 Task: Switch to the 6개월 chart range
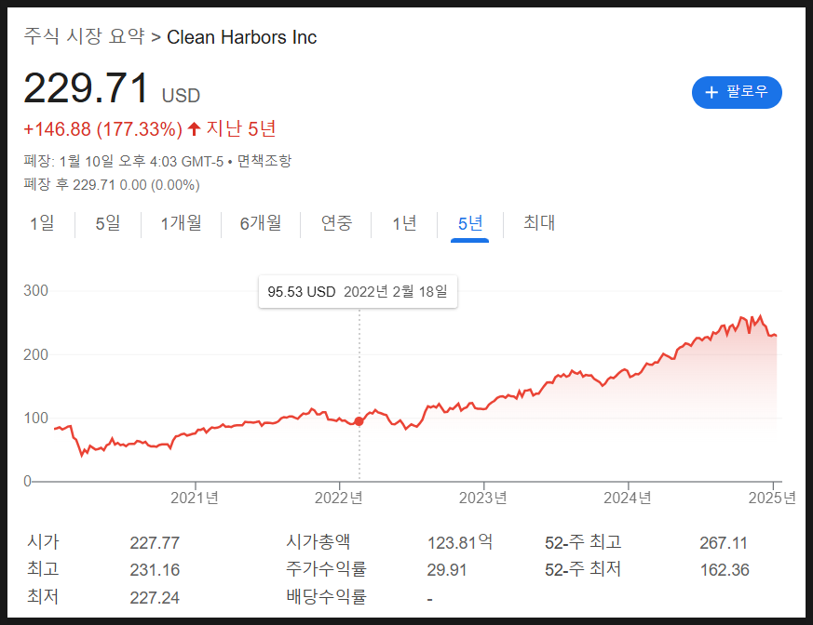(x=261, y=223)
